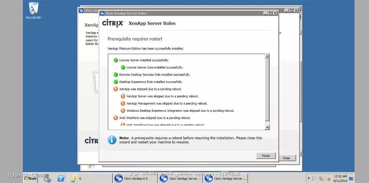Screen dimensions: 369x183
Task: Open the Windows Start menu
Action: coord(30,179)
